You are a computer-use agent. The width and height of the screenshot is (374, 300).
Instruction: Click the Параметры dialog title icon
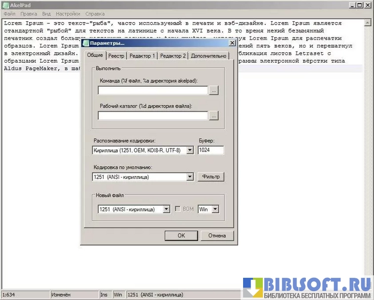[86, 43]
